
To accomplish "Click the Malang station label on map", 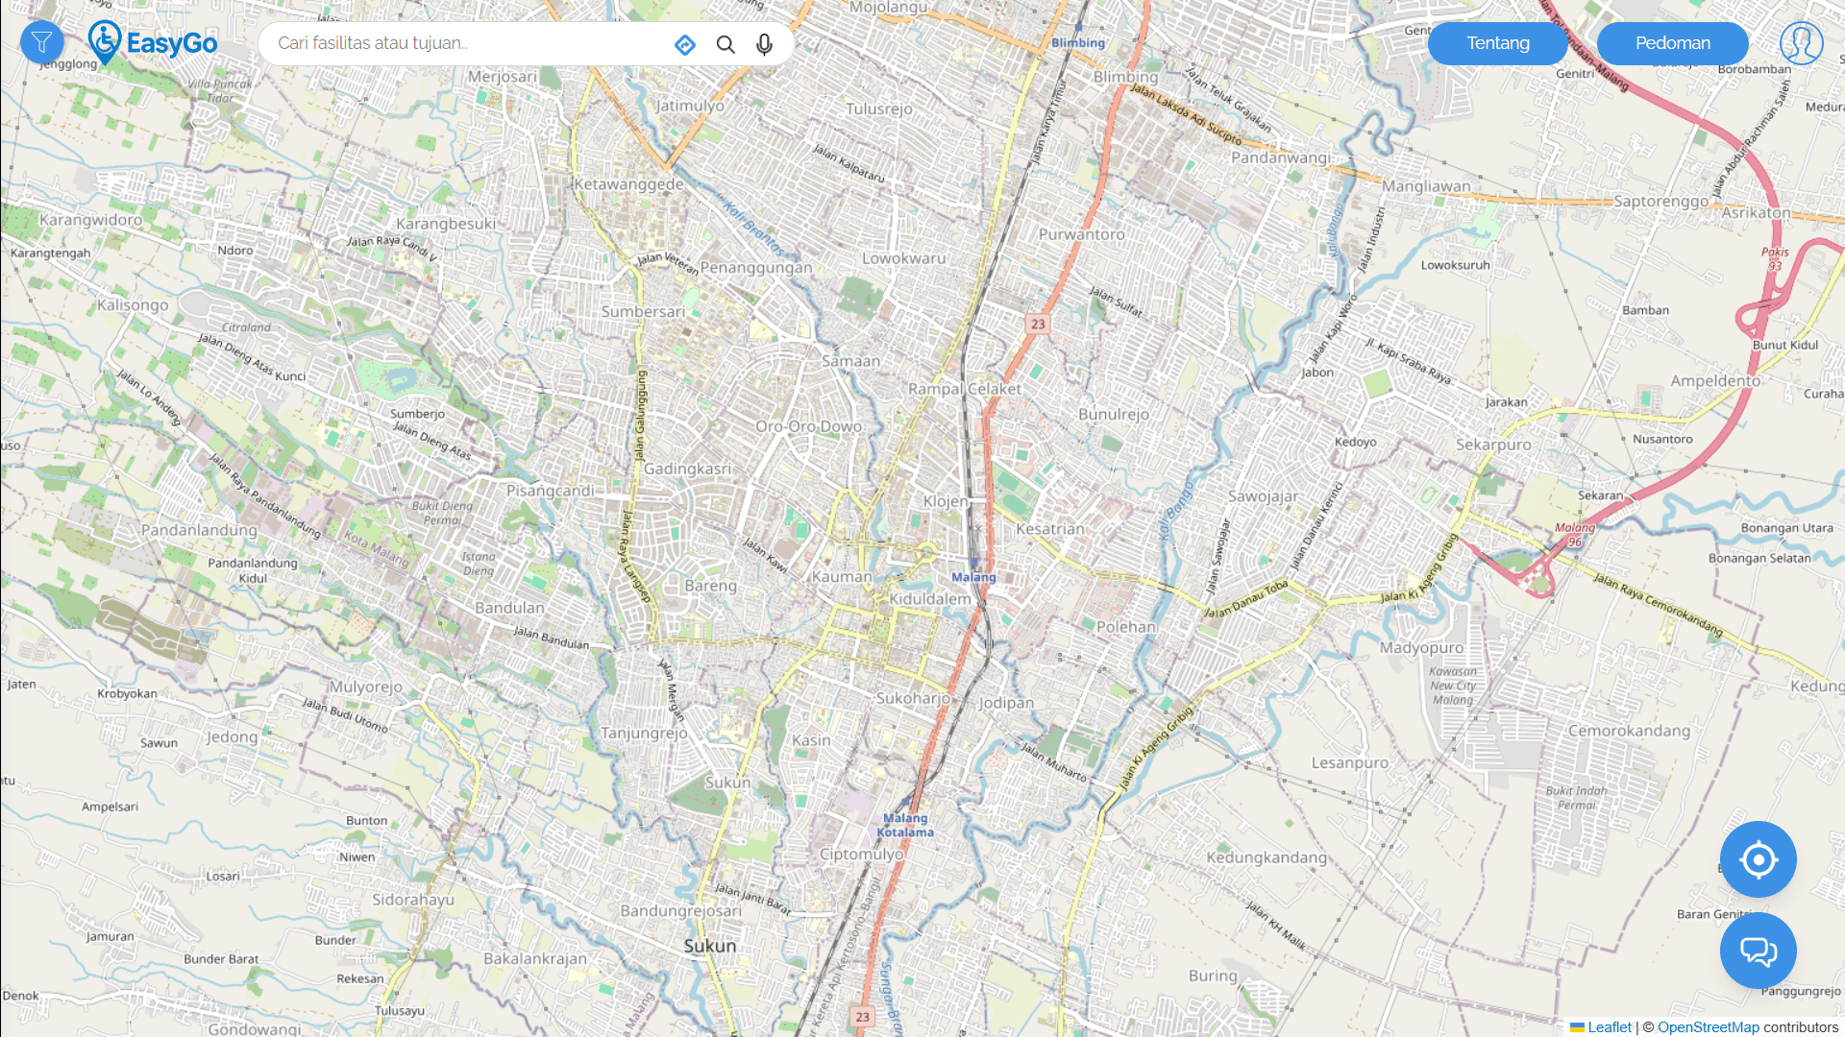I will point(973,577).
